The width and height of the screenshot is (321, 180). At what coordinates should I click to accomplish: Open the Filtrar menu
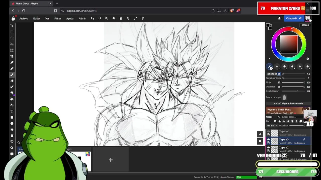(58, 18)
